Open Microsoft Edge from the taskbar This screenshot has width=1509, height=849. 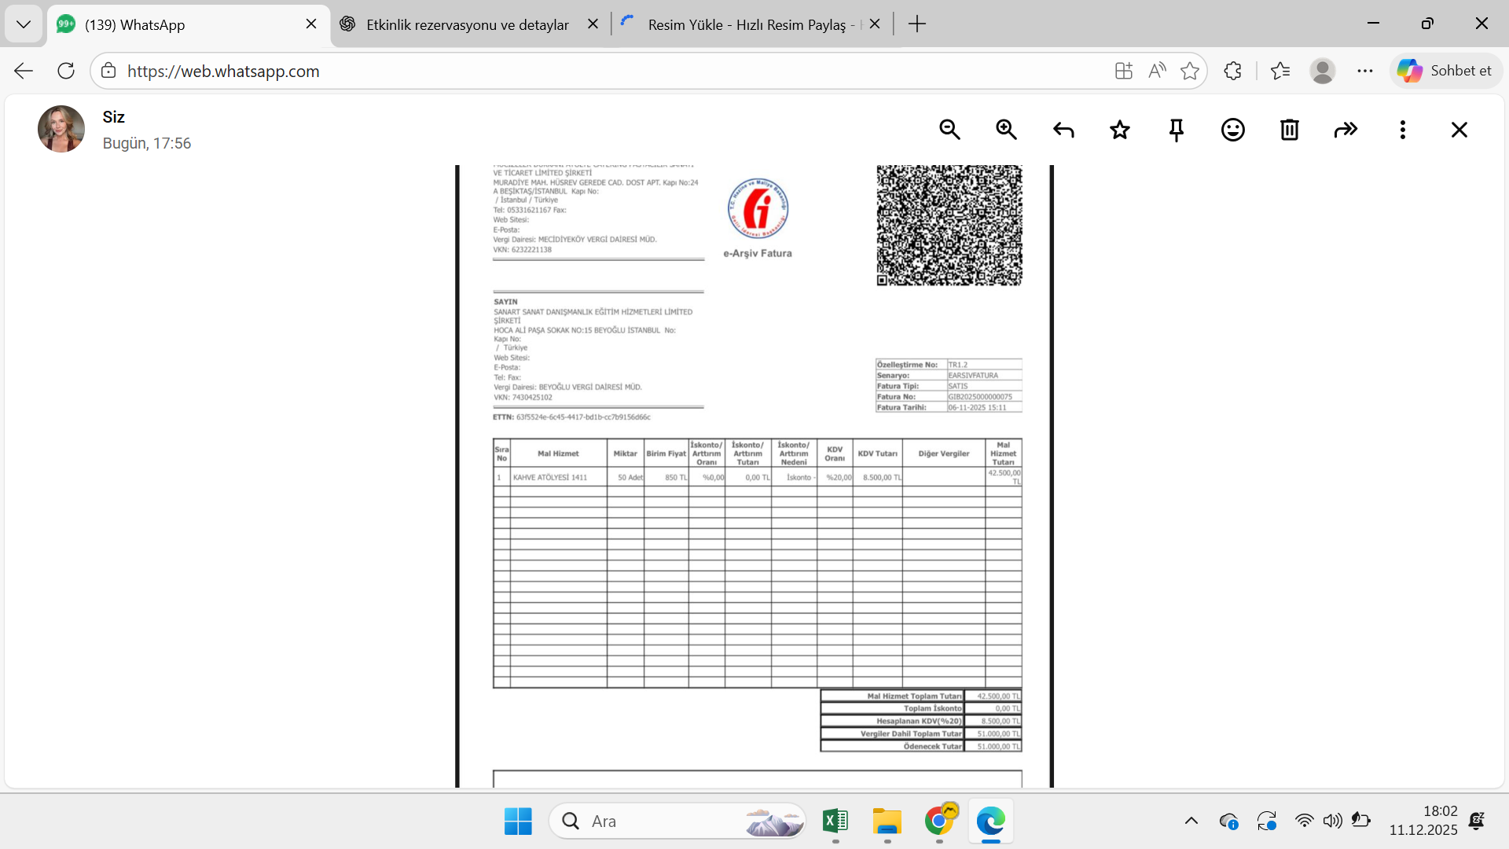click(x=991, y=821)
